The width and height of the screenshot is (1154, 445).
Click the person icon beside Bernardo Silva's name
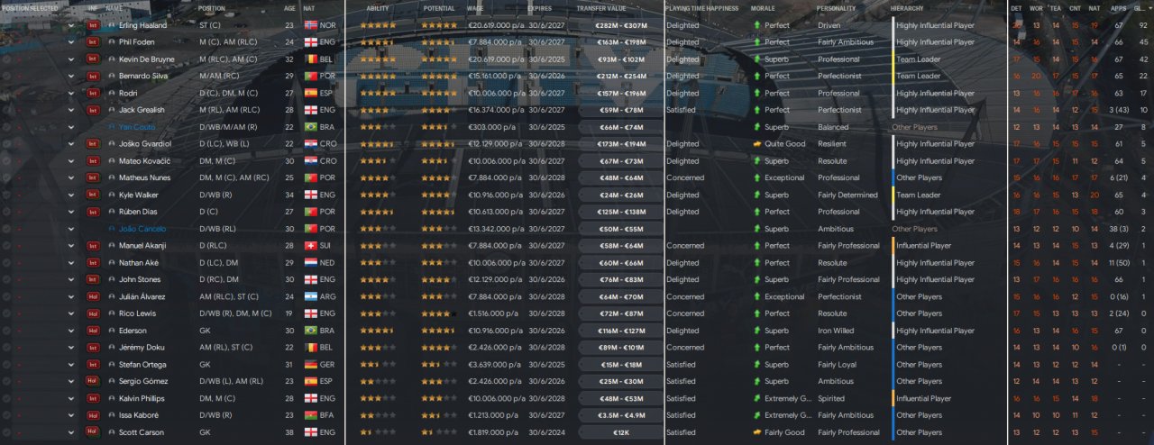112,77
